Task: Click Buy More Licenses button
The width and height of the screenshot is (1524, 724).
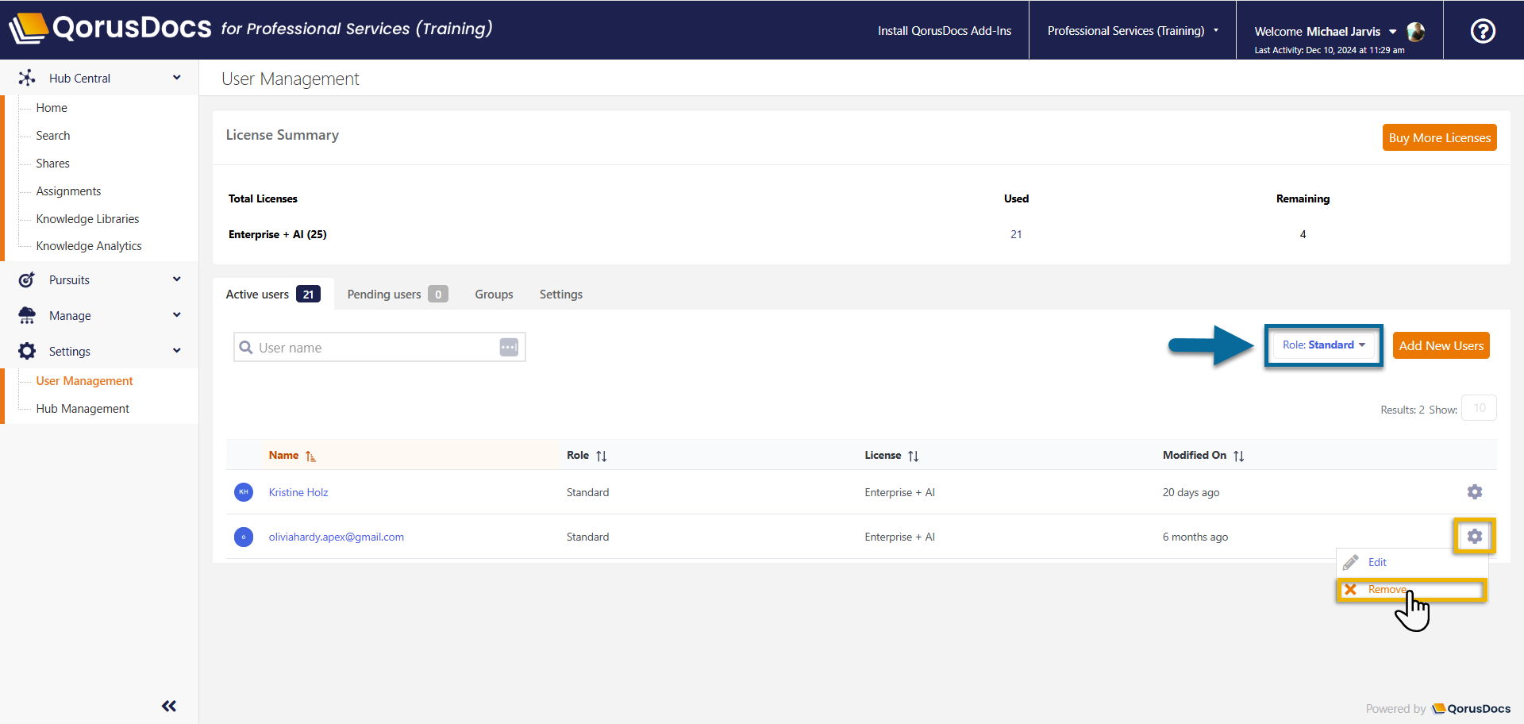Action: (1439, 137)
